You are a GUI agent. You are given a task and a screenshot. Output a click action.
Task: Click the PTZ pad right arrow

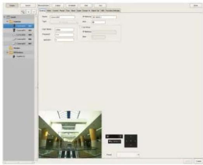[x=135, y=141]
